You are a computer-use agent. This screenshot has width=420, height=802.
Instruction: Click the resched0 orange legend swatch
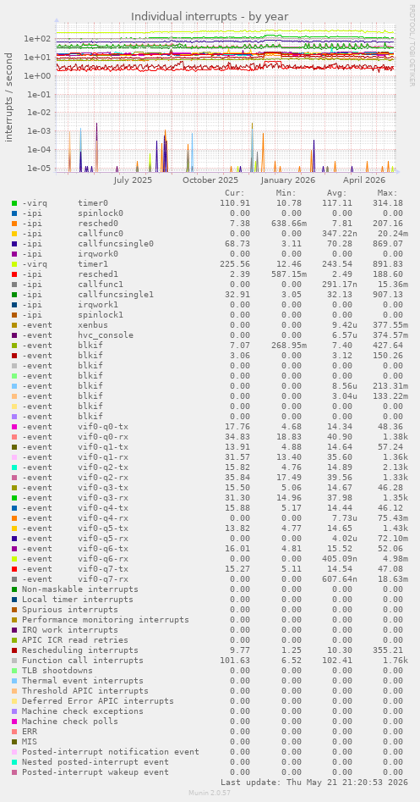[x=14, y=224]
